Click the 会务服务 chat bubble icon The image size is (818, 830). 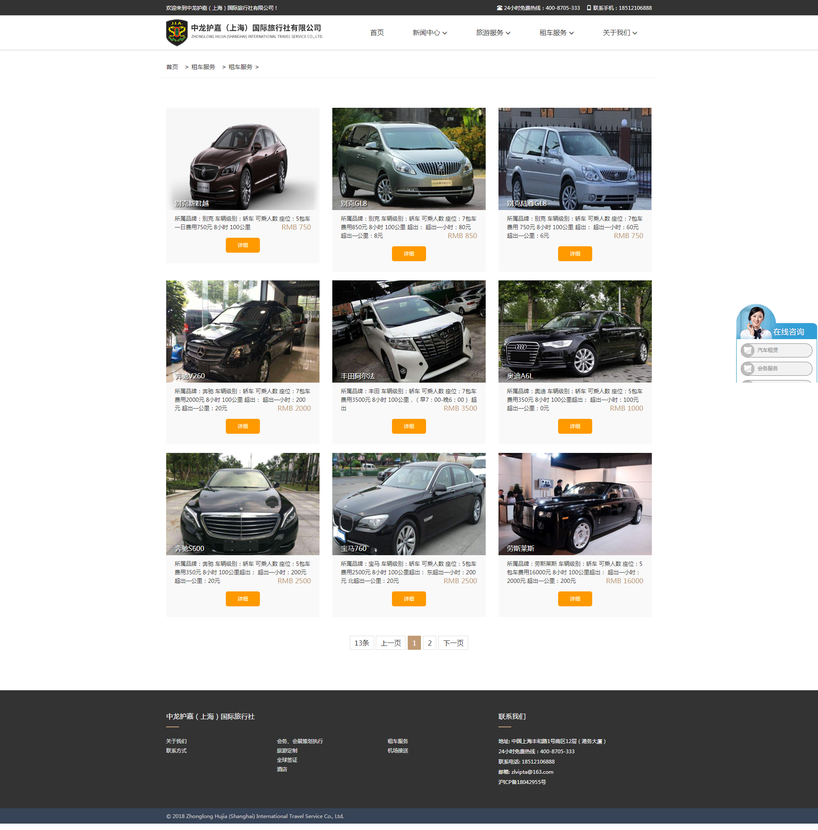click(748, 369)
